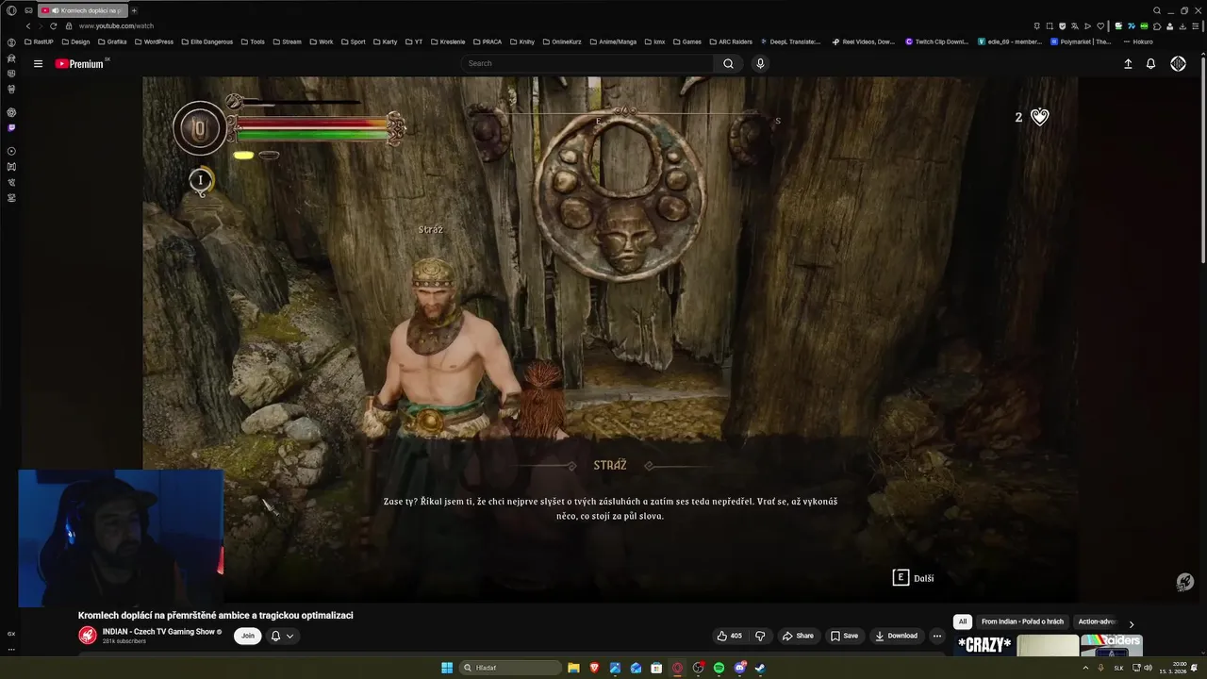Open Brave browser from the taskbar
The width and height of the screenshot is (1207, 679).
594,668
